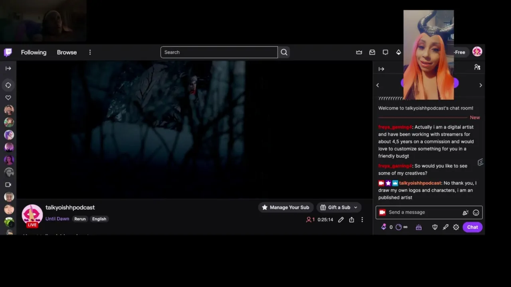Expand the left channel sidebar

[8, 68]
